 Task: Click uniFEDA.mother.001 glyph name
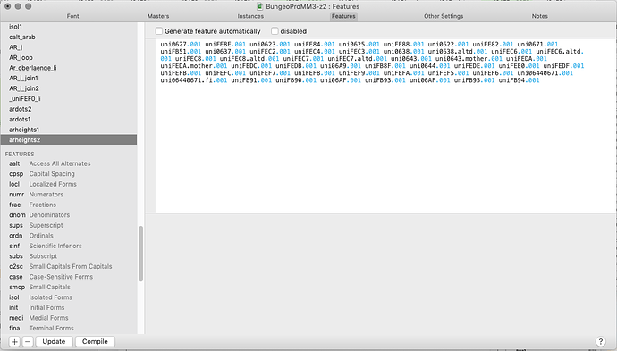(194, 65)
